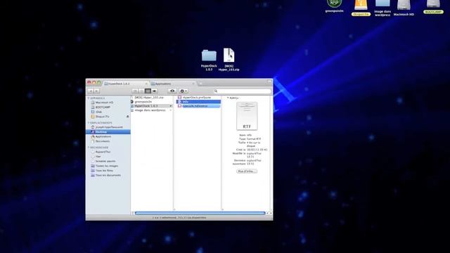Click the green zoom window button
Image resolution: width=450 pixels, height=253 pixels.
[99, 83]
